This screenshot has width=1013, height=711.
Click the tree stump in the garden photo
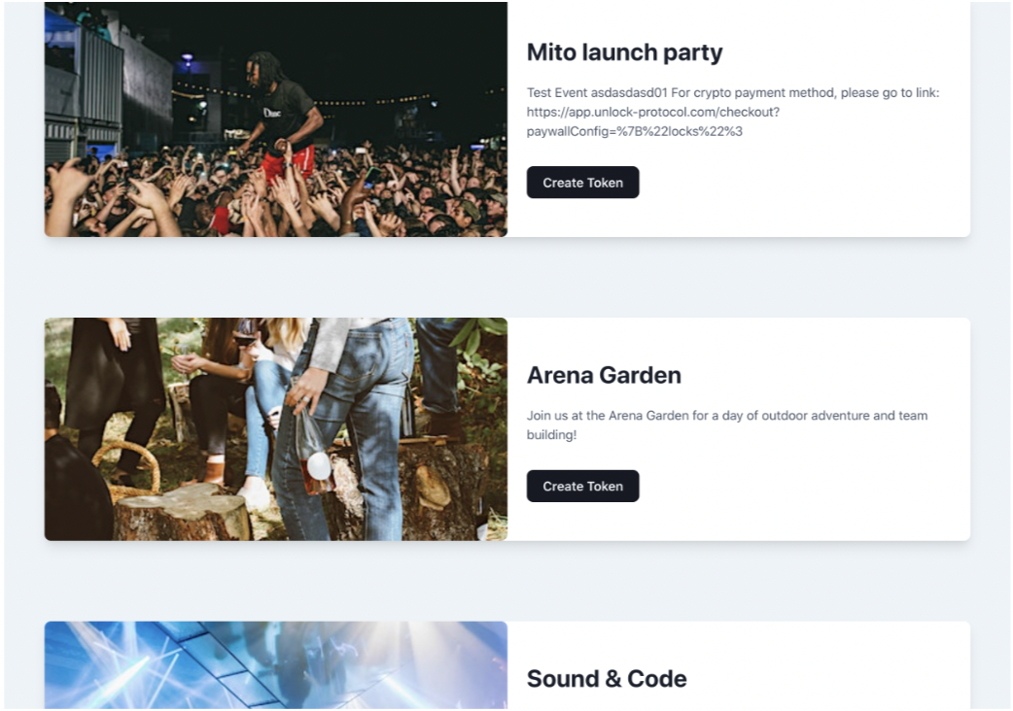click(x=183, y=513)
